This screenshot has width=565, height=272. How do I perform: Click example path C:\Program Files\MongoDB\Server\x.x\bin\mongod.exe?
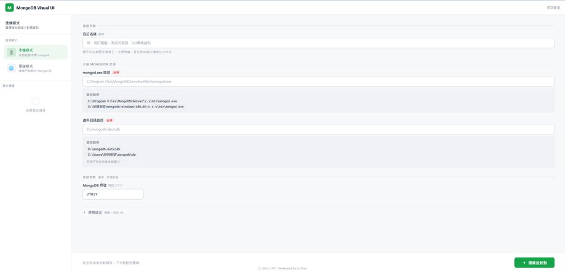pos(132,101)
